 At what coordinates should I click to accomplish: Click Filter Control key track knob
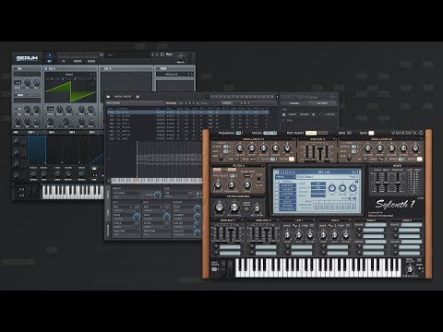click(x=257, y=208)
